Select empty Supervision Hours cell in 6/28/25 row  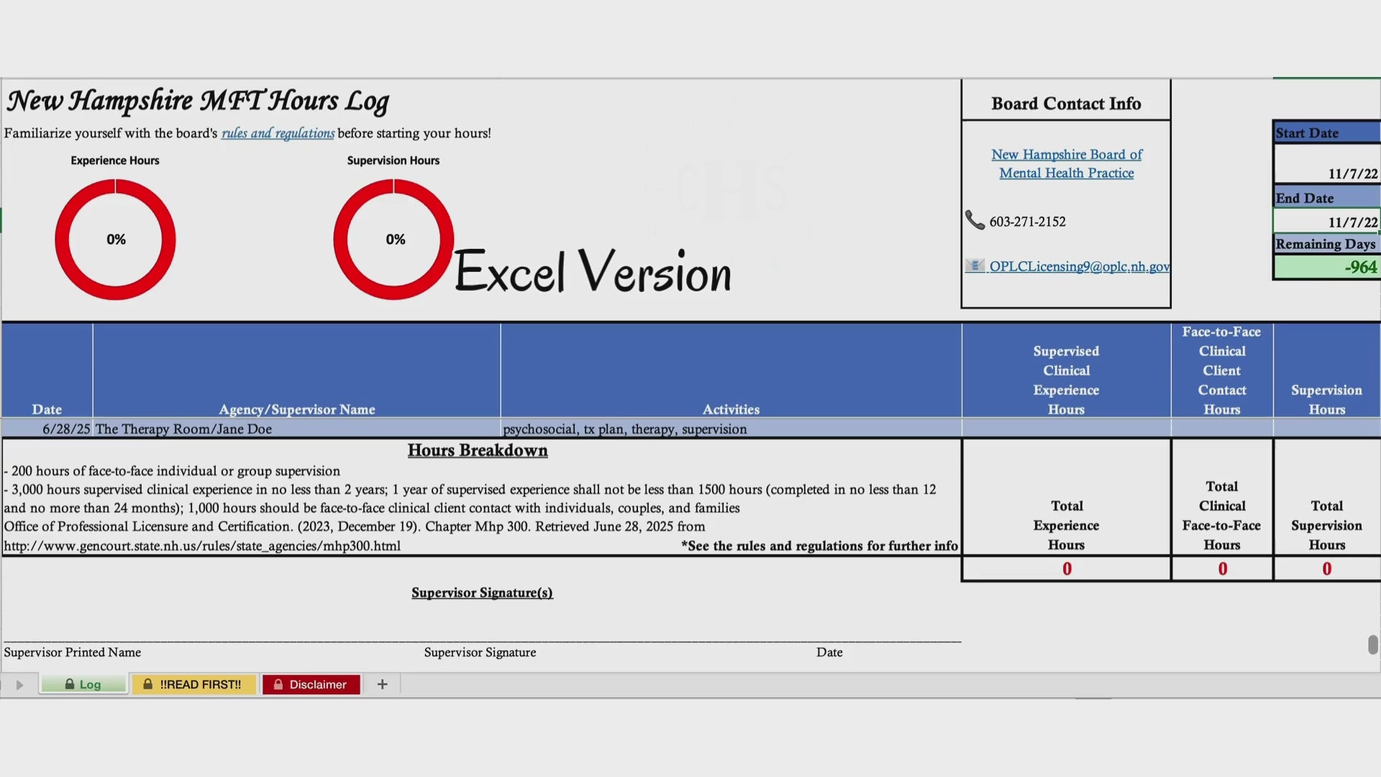(x=1327, y=429)
